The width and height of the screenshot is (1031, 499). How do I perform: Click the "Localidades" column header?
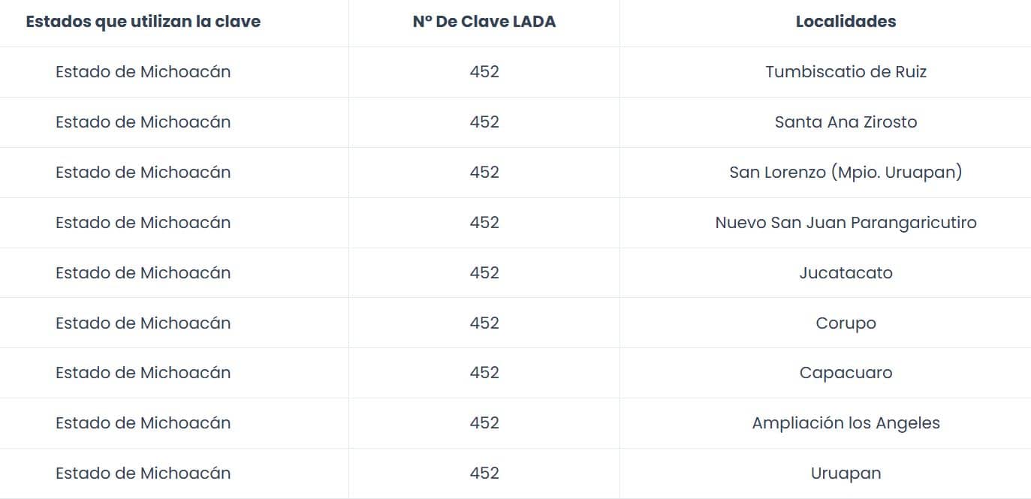(846, 22)
